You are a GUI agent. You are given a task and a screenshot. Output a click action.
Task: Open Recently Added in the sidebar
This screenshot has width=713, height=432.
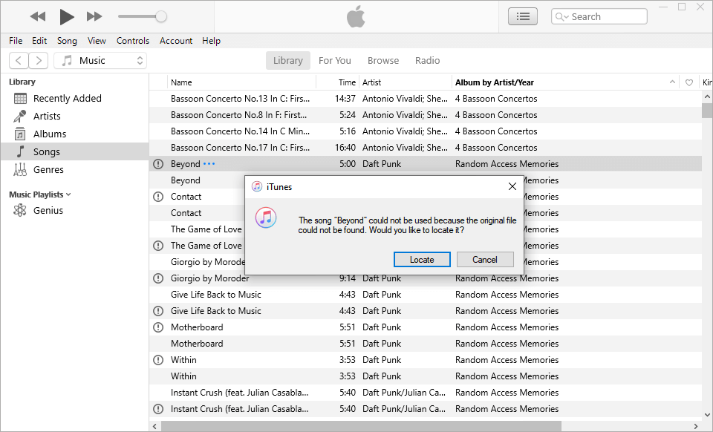pos(66,98)
